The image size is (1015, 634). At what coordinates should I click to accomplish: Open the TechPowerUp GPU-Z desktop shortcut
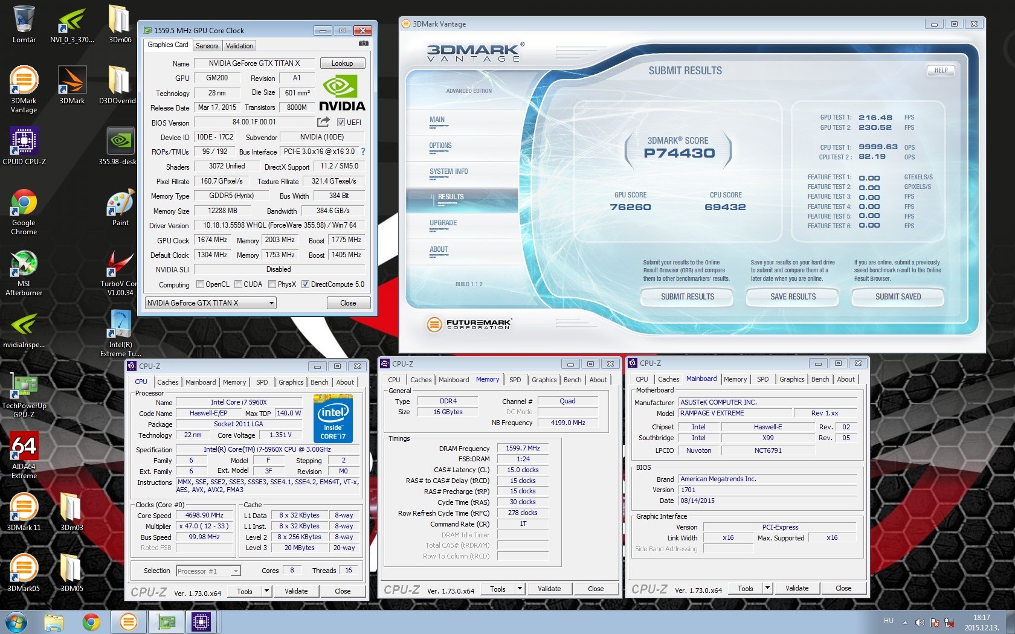tap(24, 395)
